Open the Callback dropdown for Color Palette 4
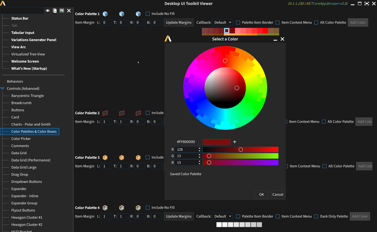 click(x=223, y=216)
